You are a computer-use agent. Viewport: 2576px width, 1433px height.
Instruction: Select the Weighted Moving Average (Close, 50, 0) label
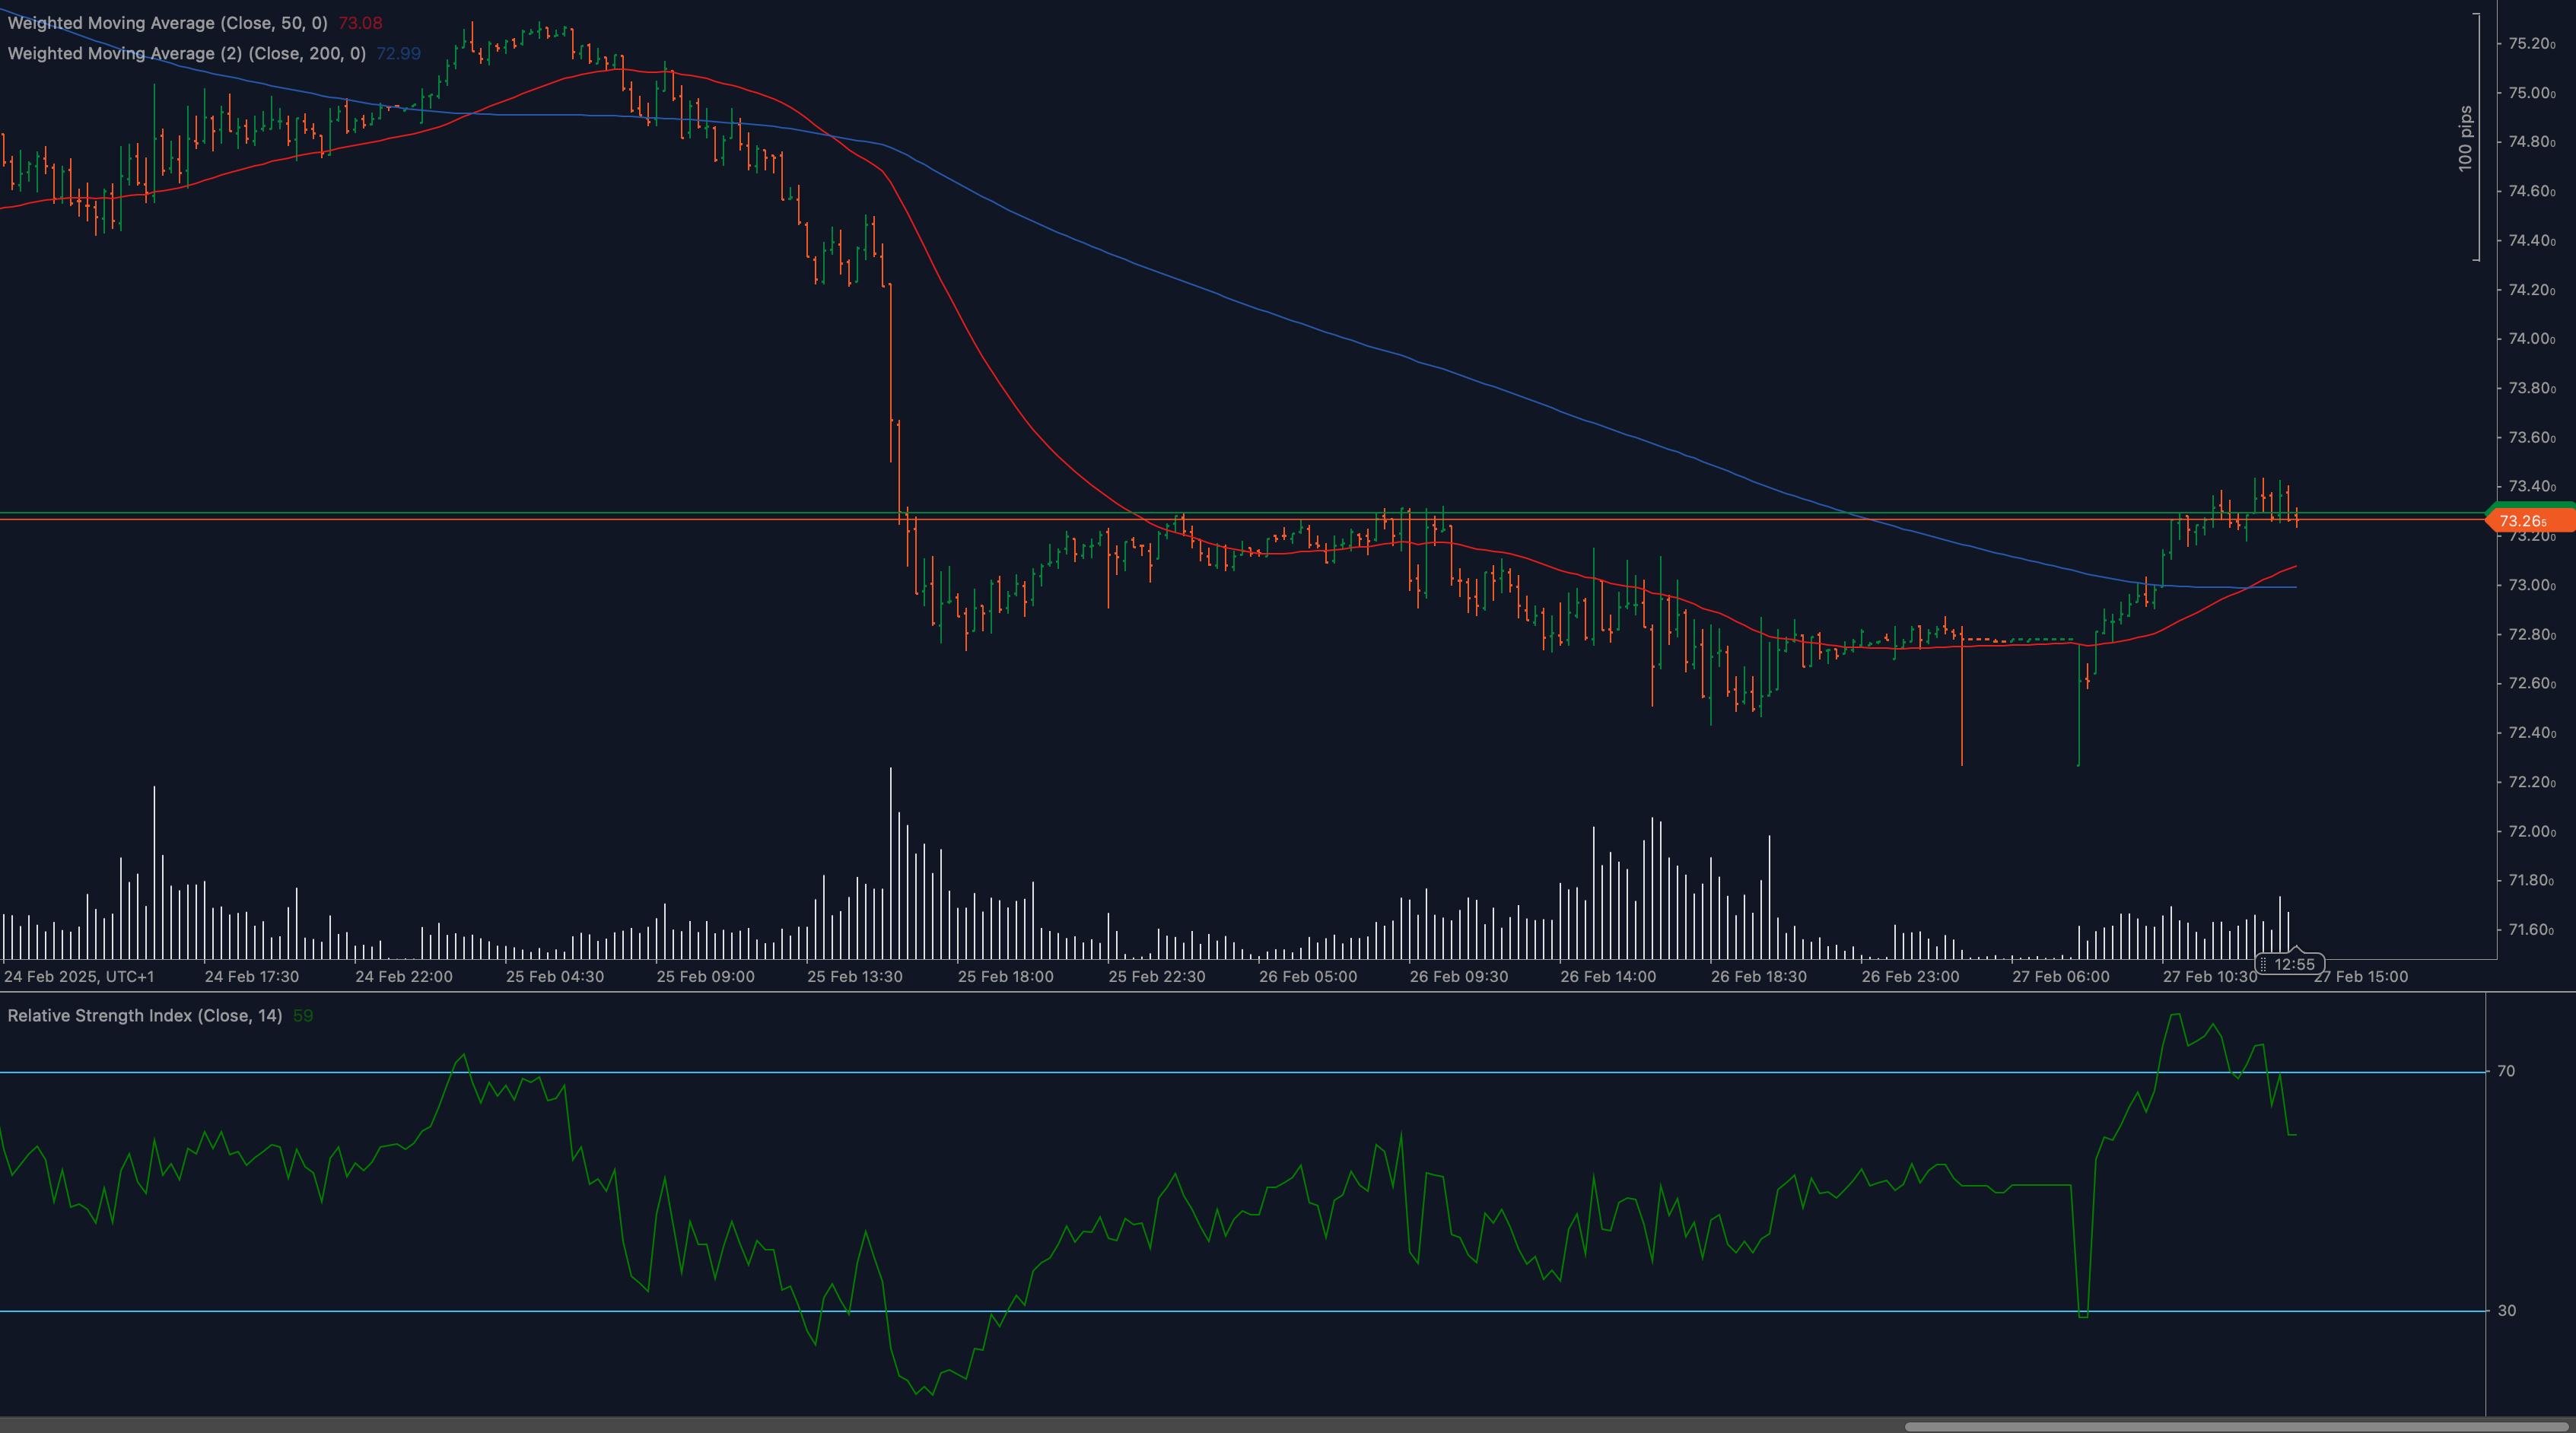pyautogui.click(x=167, y=23)
